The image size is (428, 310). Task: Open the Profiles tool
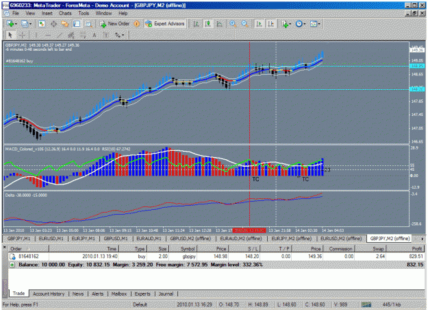tap(25, 24)
